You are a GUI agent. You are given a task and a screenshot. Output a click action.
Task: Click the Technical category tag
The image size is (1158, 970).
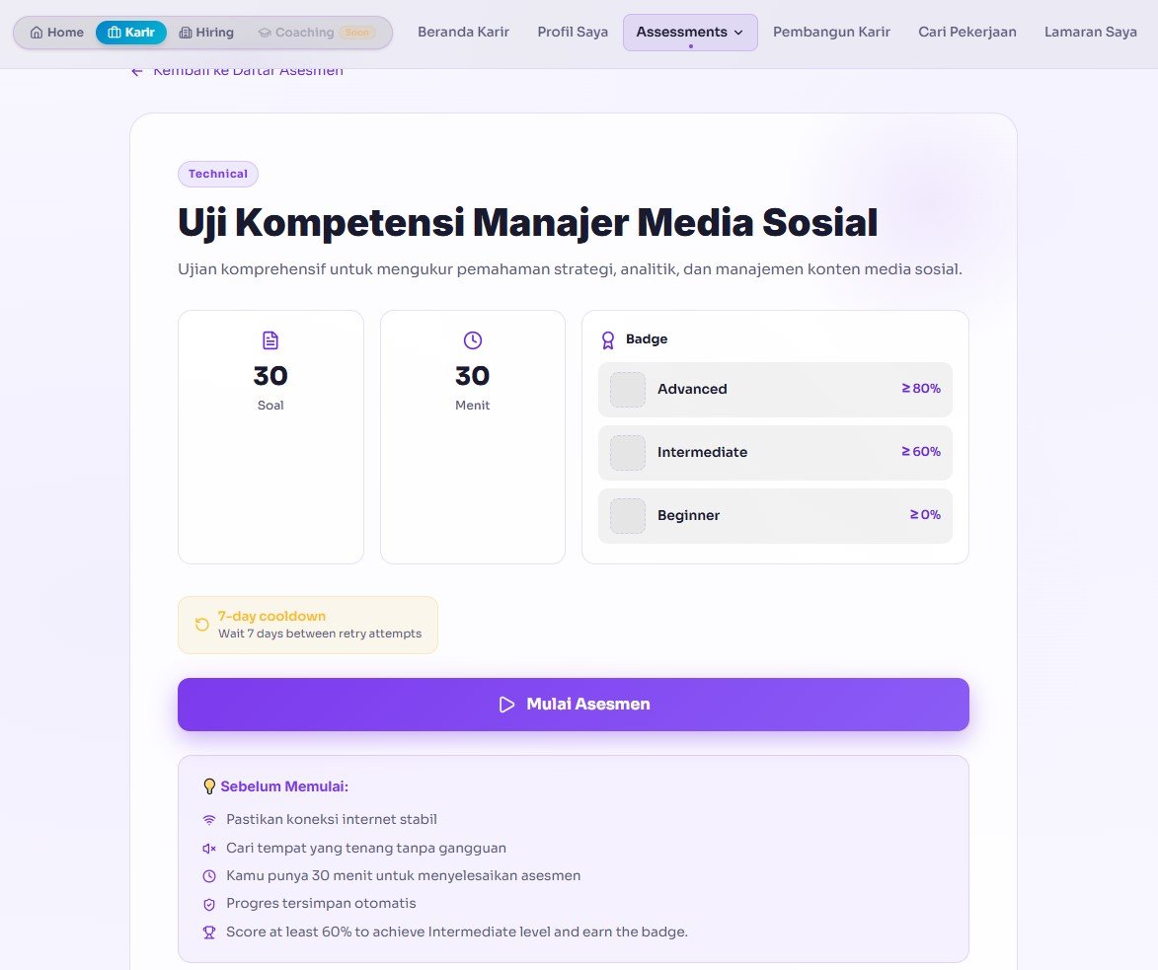[x=218, y=175]
